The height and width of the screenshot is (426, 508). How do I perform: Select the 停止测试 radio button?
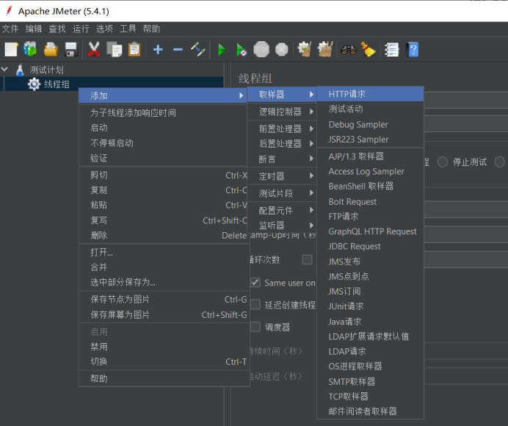coord(443,162)
